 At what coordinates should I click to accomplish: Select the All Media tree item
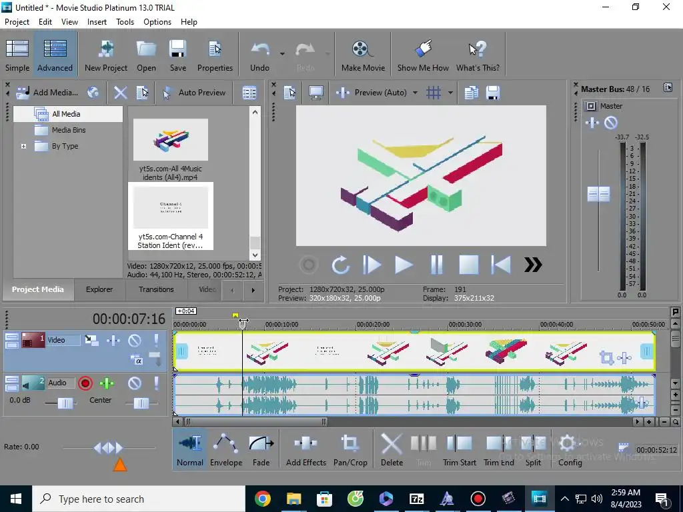(x=66, y=114)
